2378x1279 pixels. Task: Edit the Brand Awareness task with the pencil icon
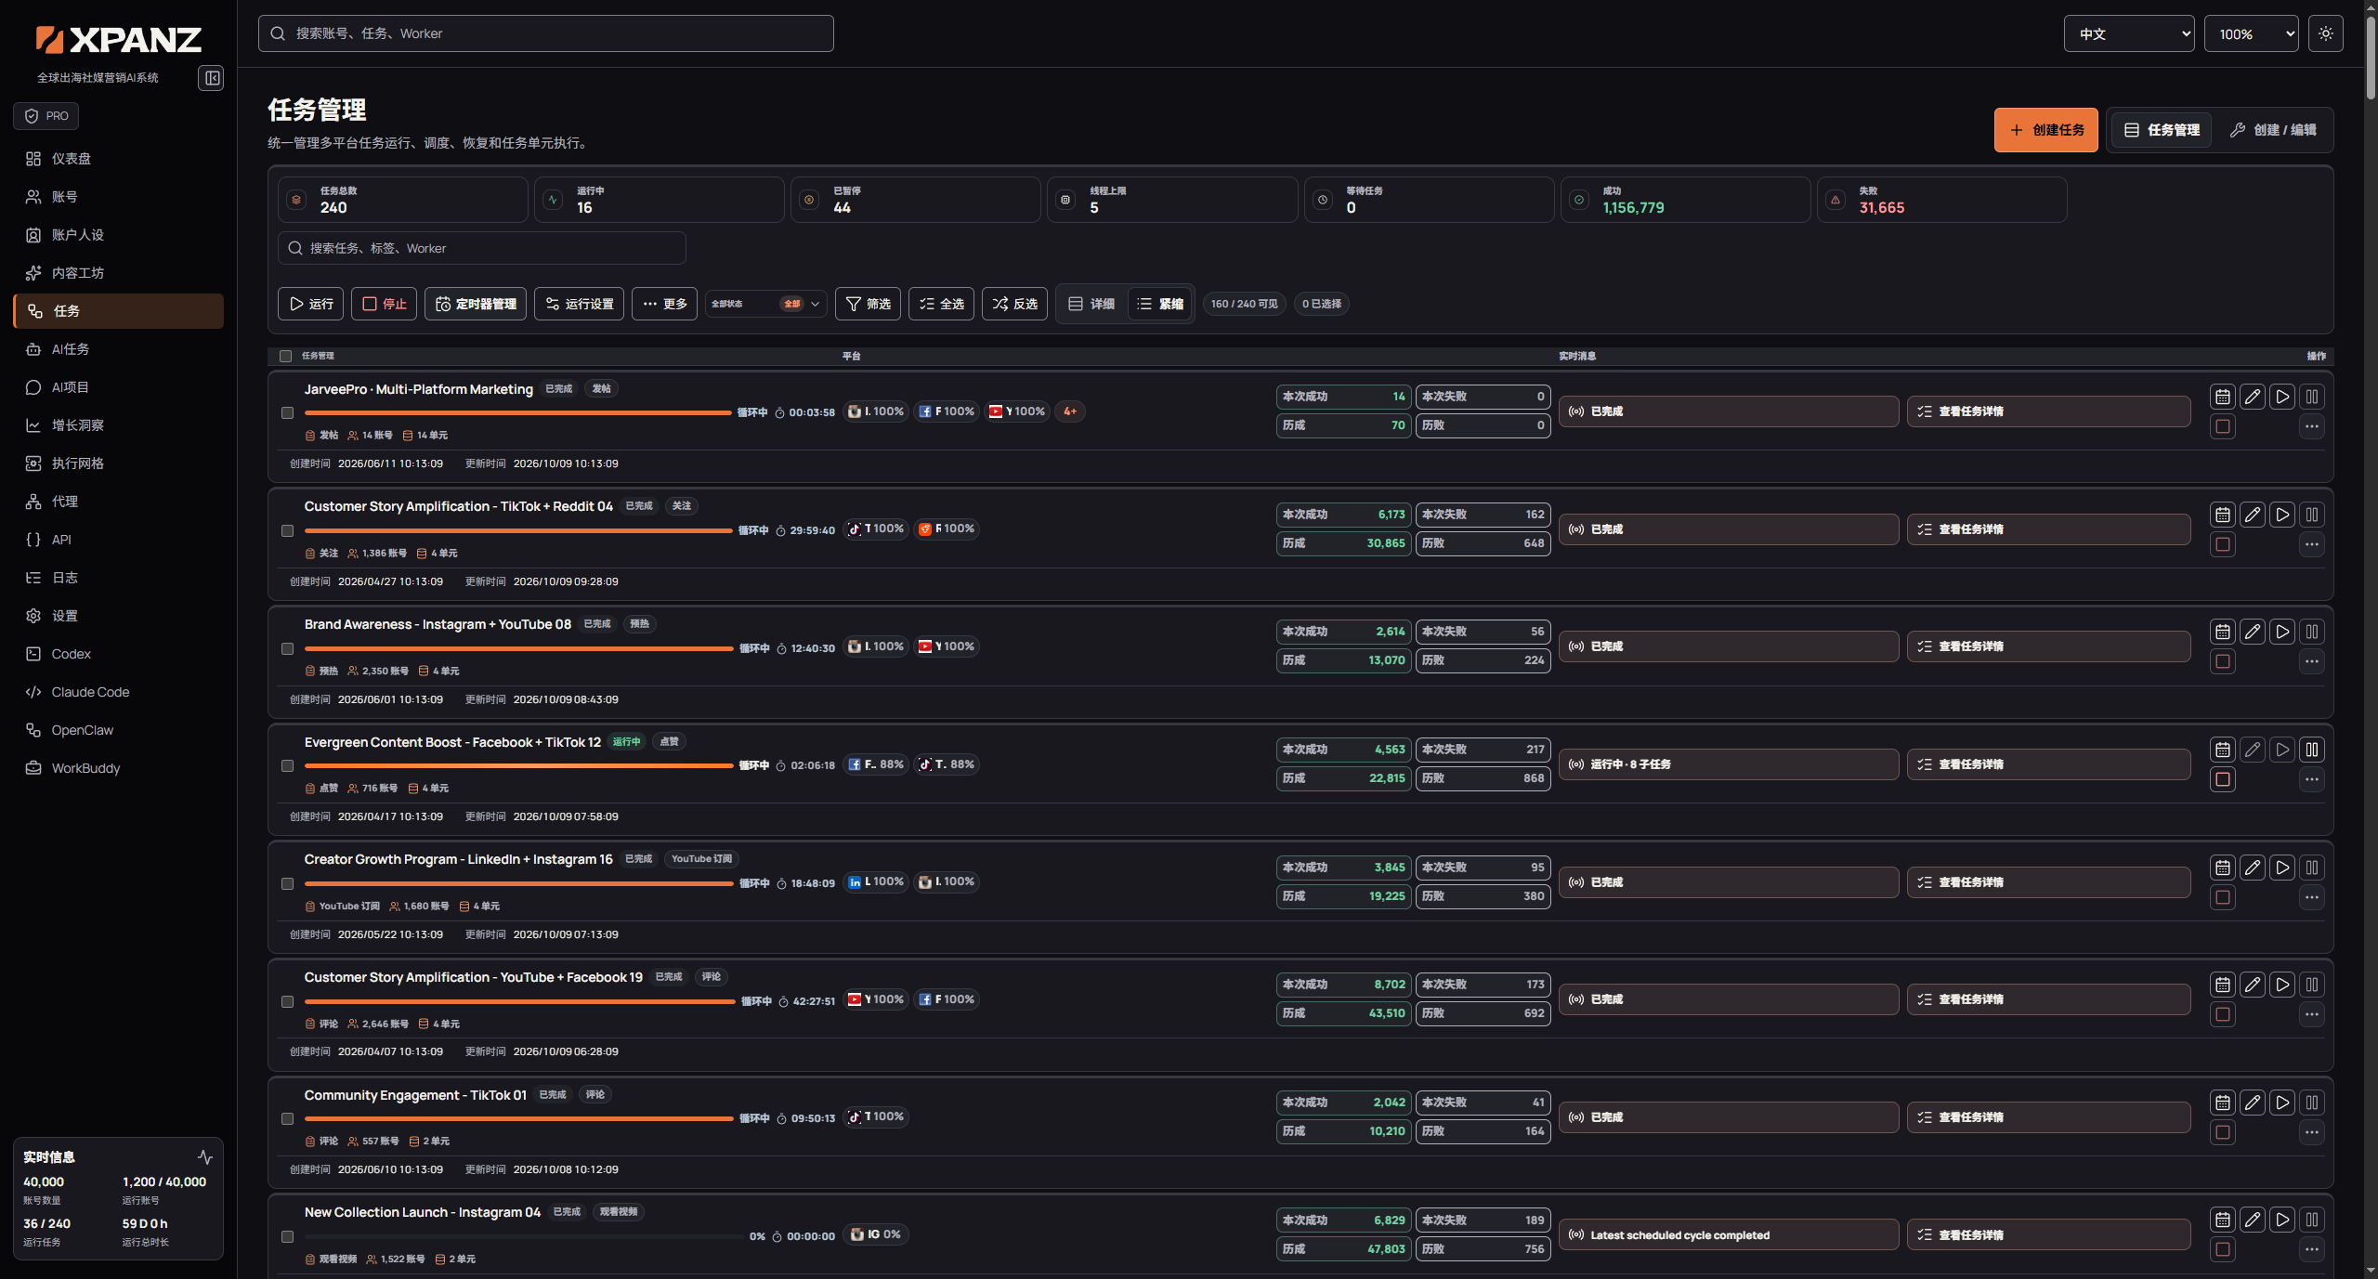coord(2252,632)
